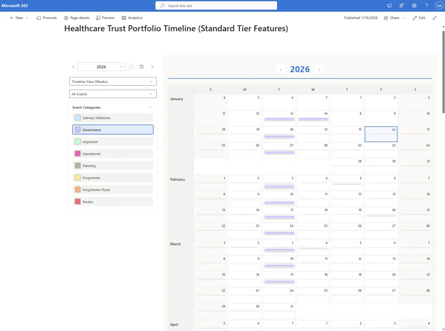Open the Help question mark icon

pos(426,5)
